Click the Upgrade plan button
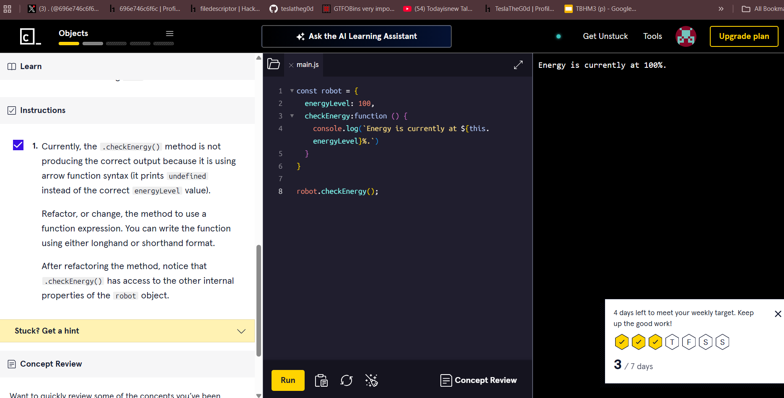 (744, 36)
